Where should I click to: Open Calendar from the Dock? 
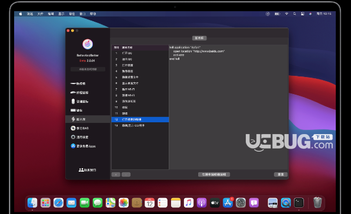149,203
